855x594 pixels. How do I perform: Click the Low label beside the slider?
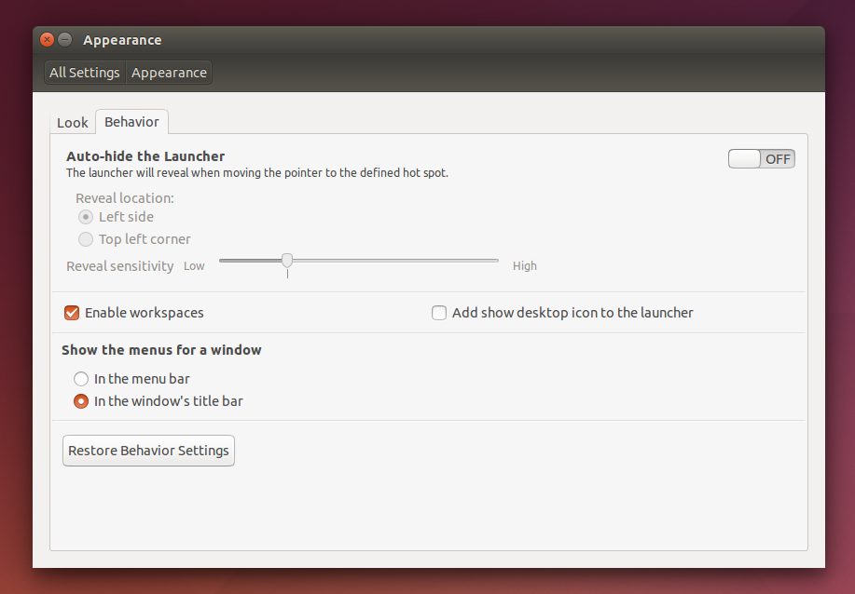click(193, 265)
